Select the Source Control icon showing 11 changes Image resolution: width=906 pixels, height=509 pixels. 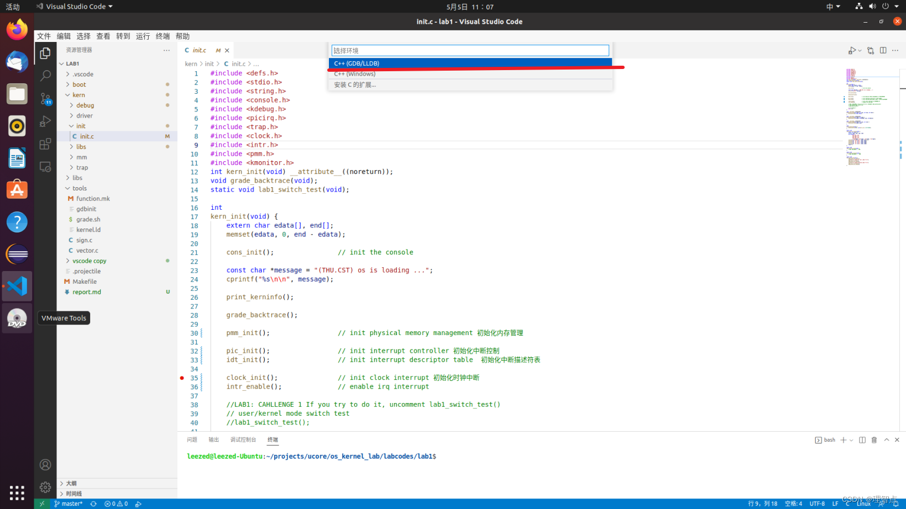(45, 98)
